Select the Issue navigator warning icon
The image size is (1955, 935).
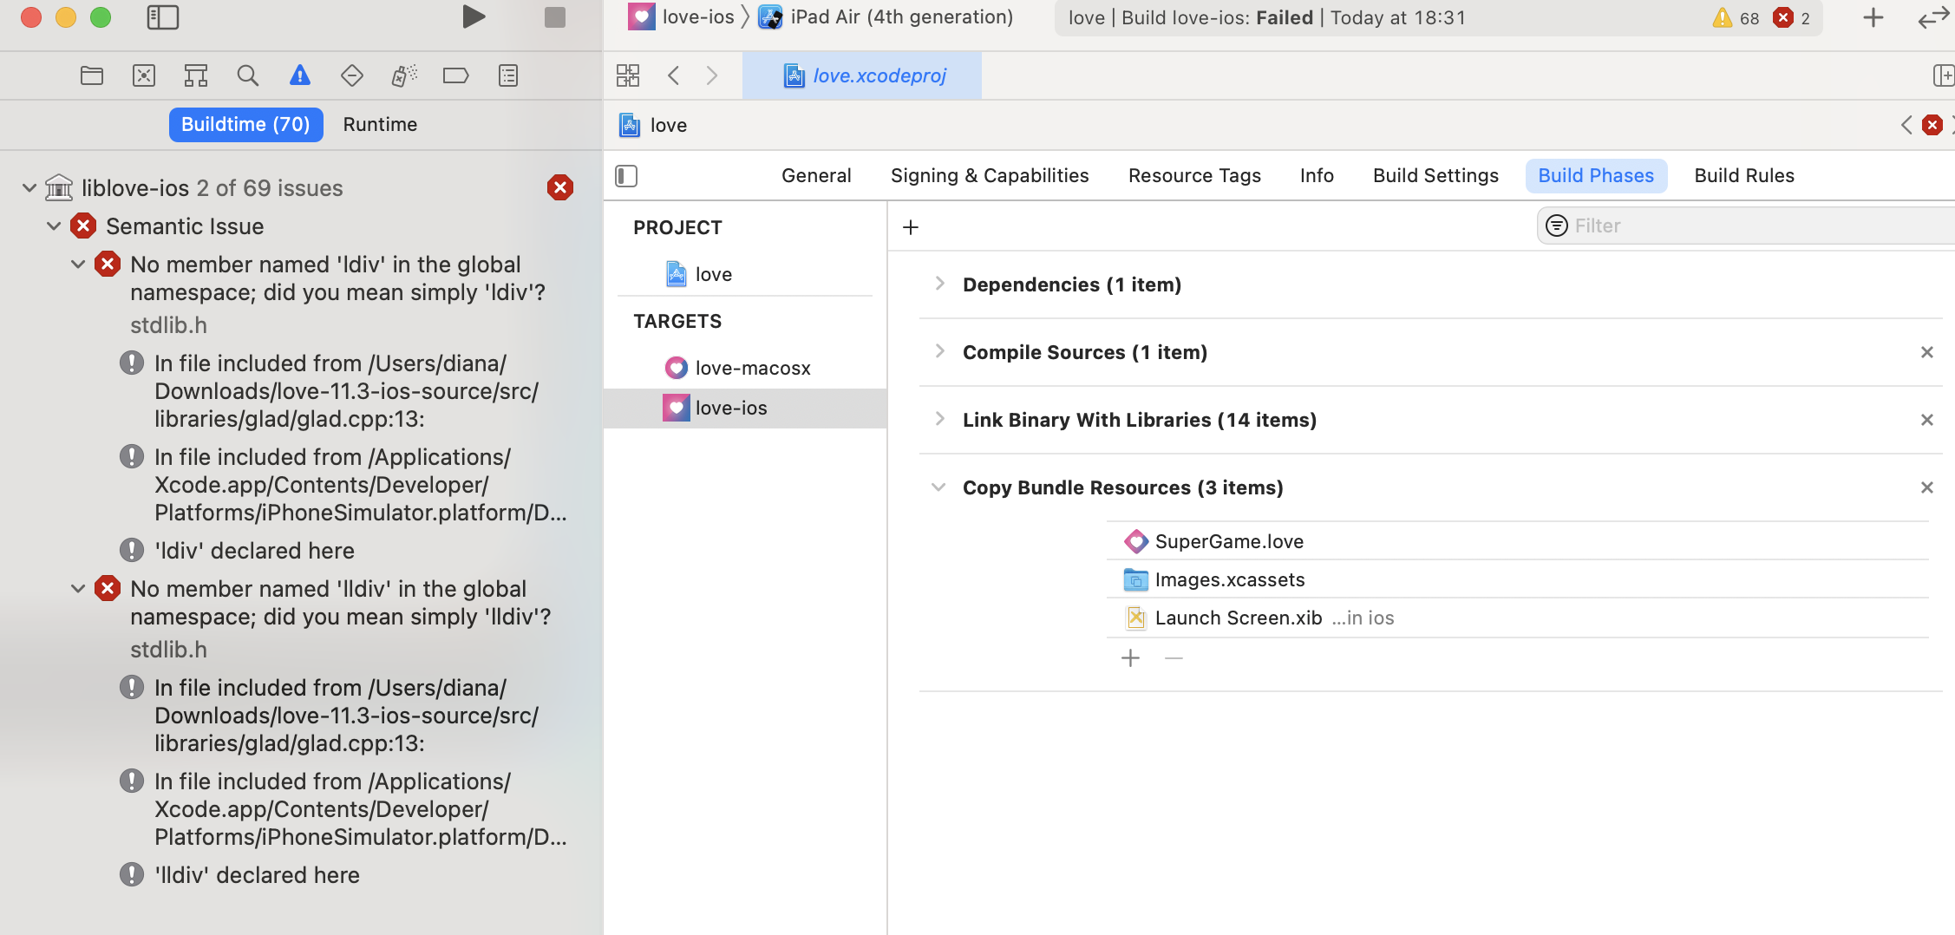tap(300, 76)
